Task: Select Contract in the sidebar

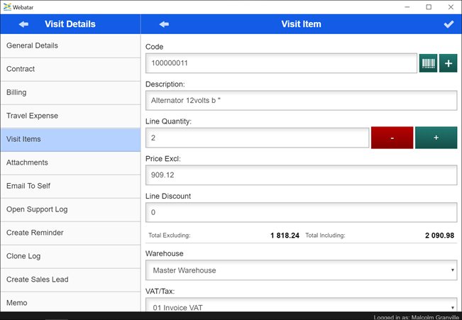Action: 70,70
